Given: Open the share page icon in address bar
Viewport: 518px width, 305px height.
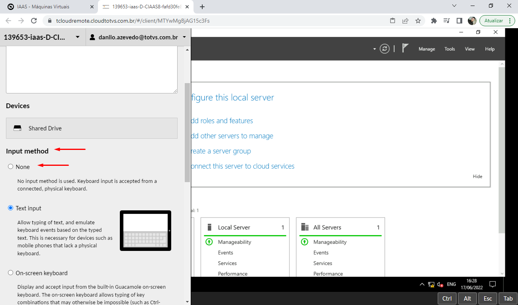Looking at the screenshot, I should (x=405, y=21).
